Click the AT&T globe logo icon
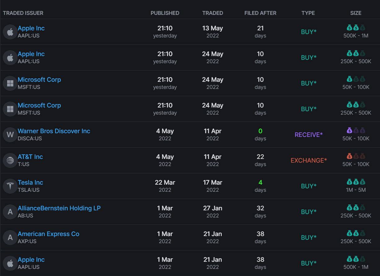The height and width of the screenshot is (276, 380). [10, 160]
